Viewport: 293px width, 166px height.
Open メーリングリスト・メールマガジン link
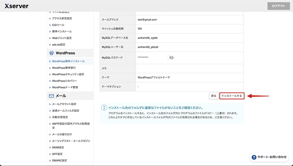click(71, 141)
